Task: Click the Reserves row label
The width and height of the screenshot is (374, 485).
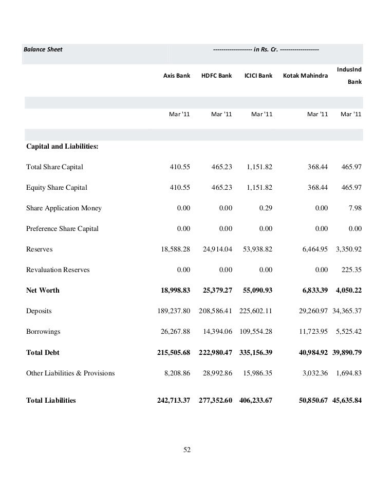Action: click(39, 249)
